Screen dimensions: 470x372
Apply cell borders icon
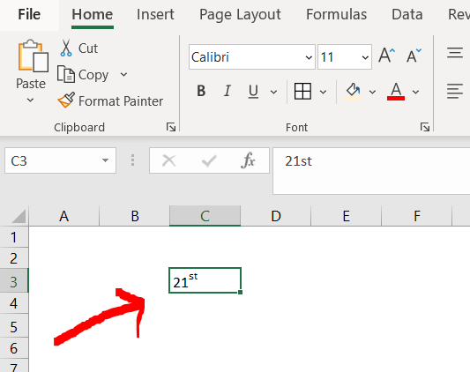(x=302, y=91)
